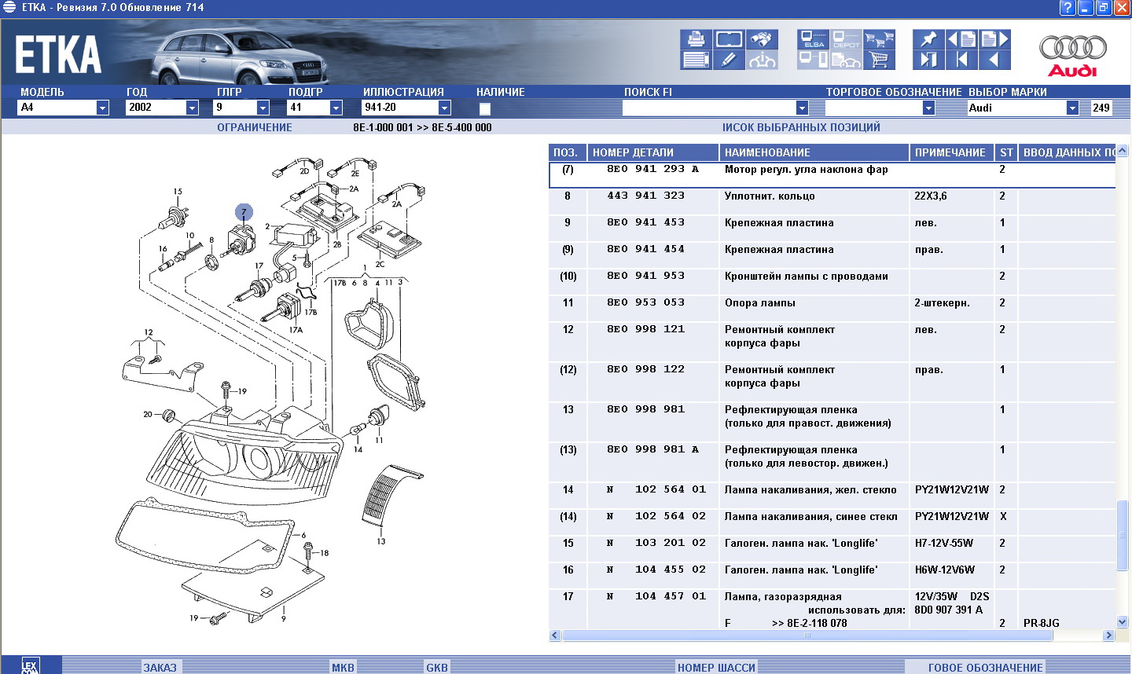Select part number 8E0 941 453
The width and height of the screenshot is (1132, 674).
click(x=645, y=222)
